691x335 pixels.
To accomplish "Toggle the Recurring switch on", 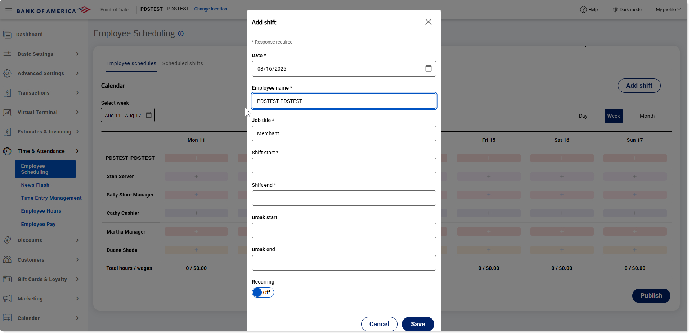I will [x=263, y=293].
